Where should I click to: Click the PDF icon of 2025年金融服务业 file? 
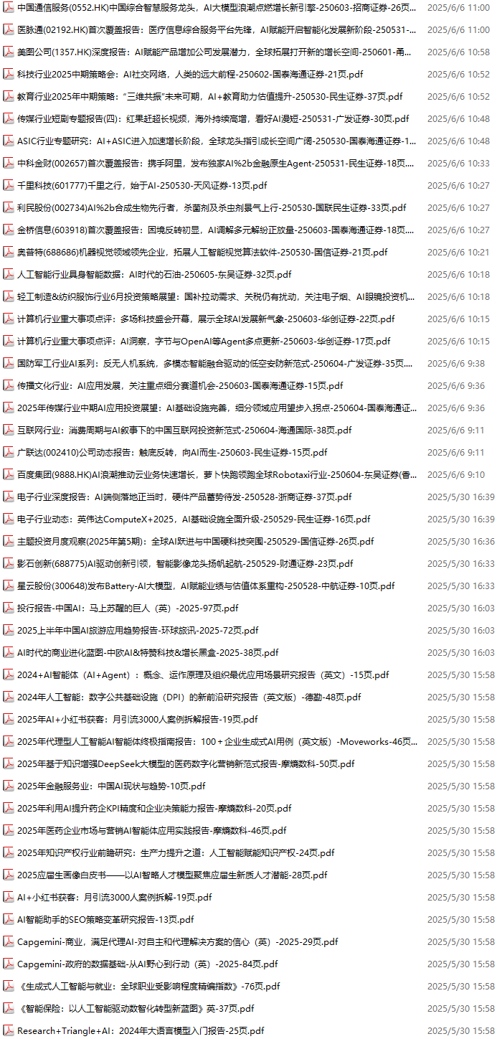point(9,786)
